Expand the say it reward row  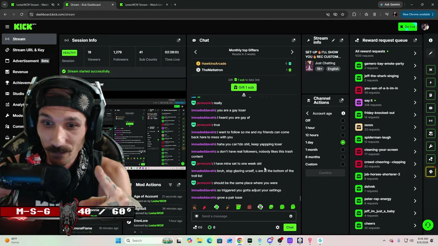pyautogui.click(x=415, y=102)
